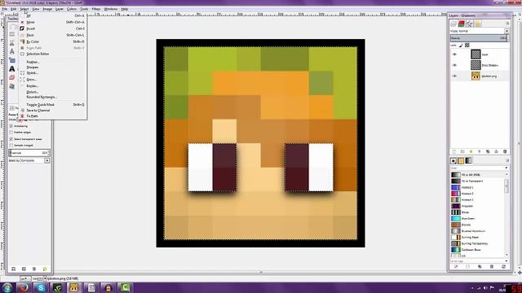Click the anchor layer icon
522x293 pixels.
(x=497, y=151)
